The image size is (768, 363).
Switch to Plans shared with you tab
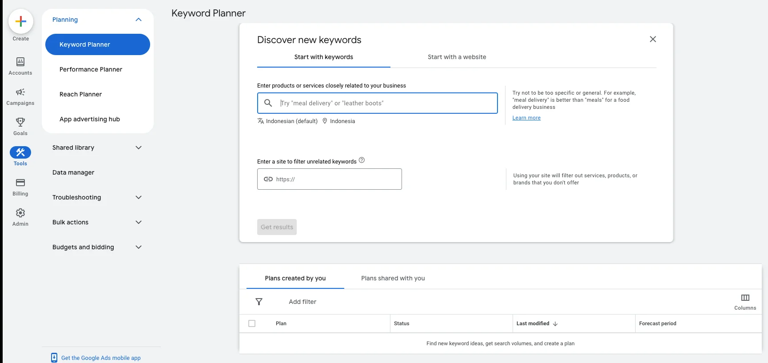pyautogui.click(x=393, y=278)
